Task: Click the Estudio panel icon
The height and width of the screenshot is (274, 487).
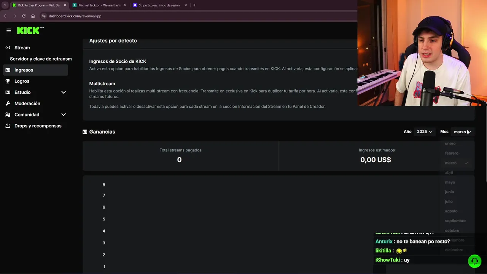Action: point(8,92)
